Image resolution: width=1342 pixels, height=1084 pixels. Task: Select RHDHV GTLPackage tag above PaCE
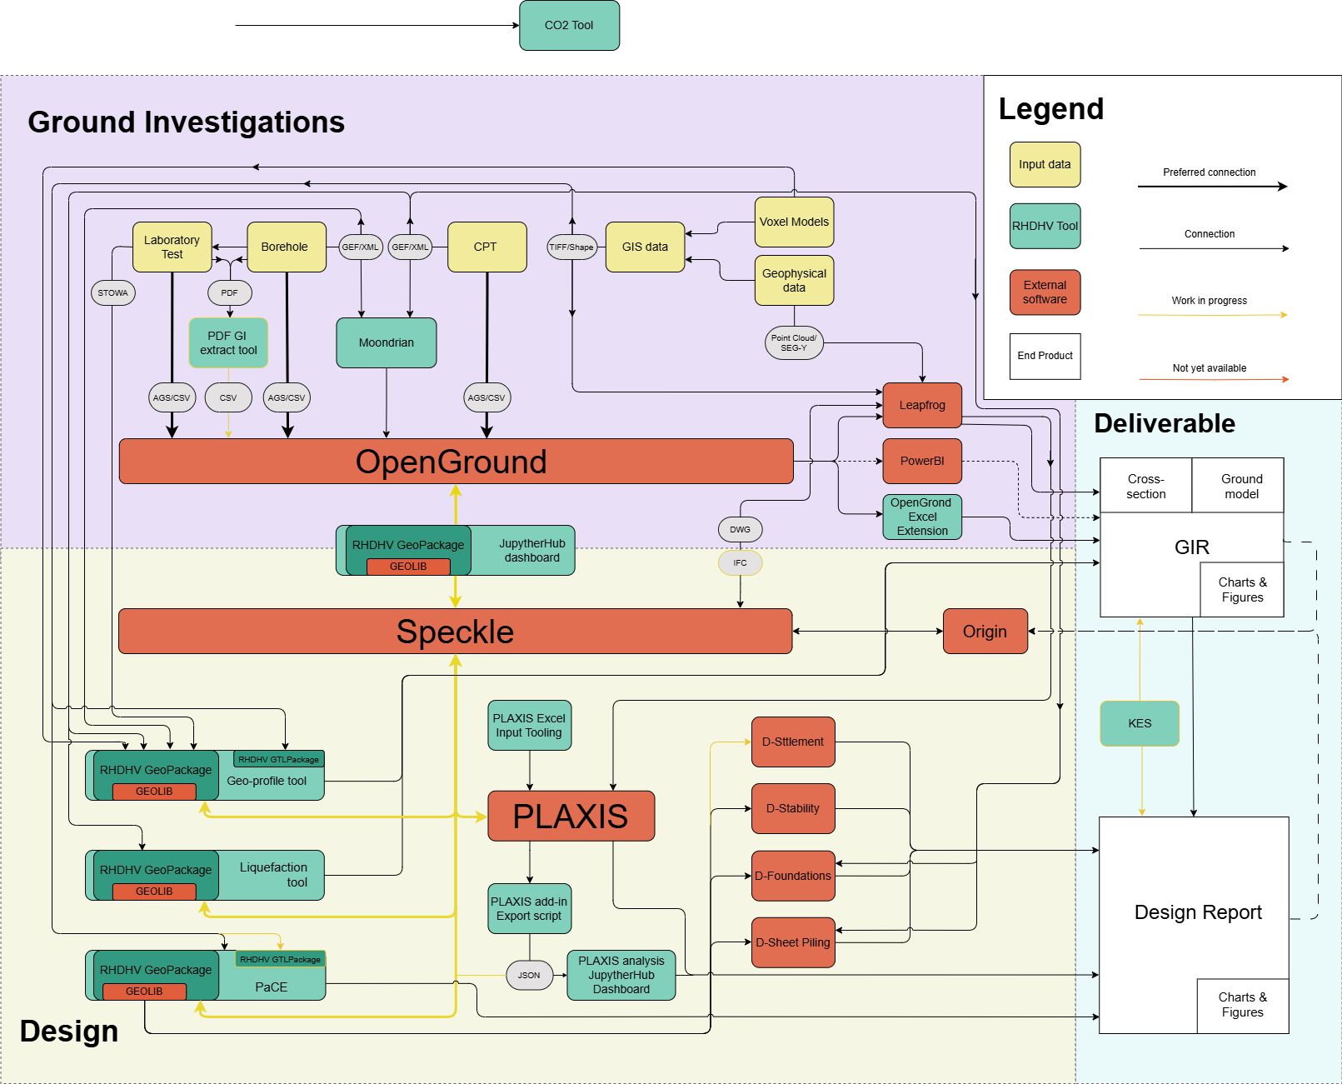pyautogui.click(x=280, y=959)
